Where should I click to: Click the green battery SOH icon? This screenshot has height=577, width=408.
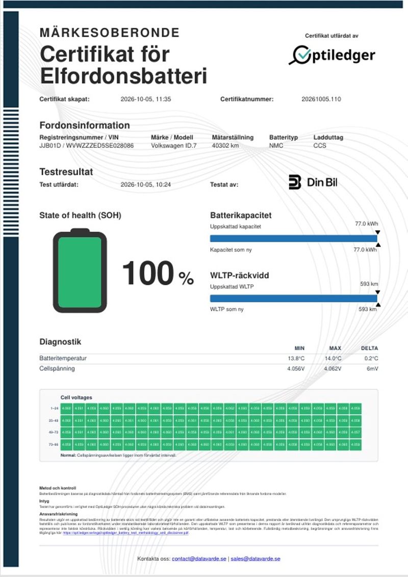point(80,270)
